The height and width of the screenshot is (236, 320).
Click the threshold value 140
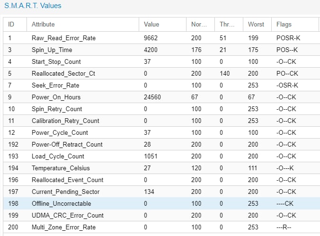coord(225,73)
